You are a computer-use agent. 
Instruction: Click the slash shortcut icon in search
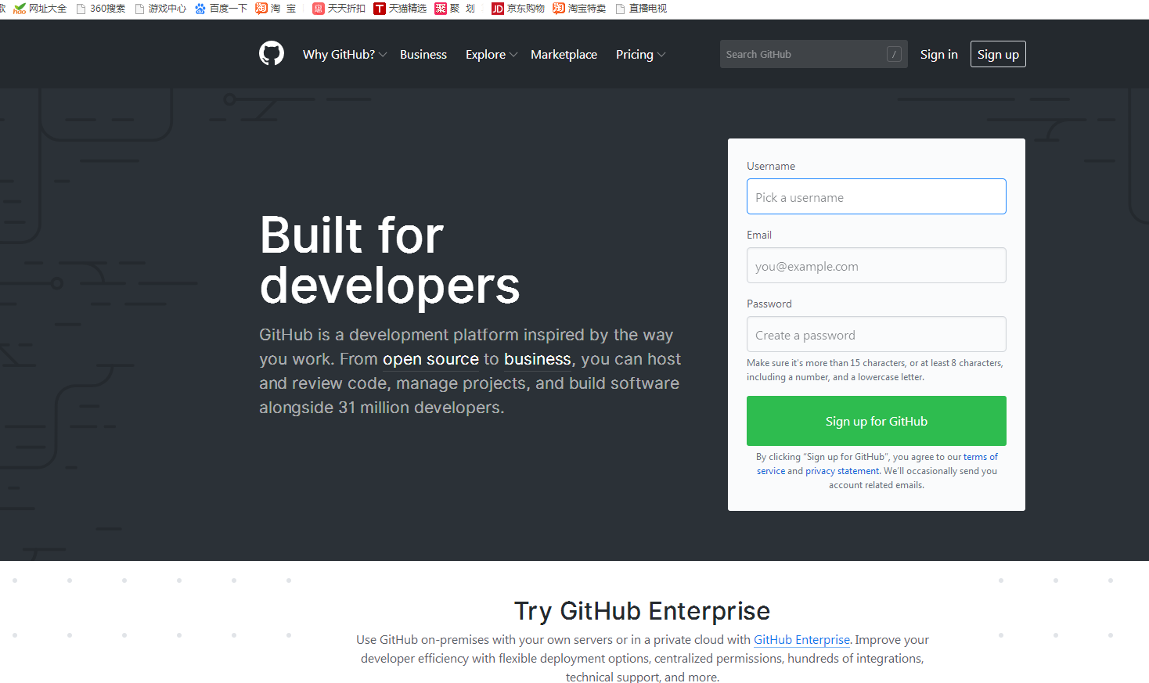(x=894, y=54)
